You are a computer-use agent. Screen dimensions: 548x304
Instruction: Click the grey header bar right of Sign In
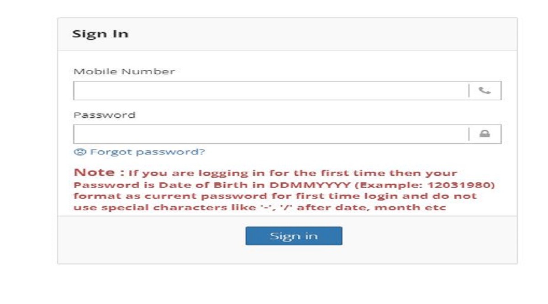pyautogui.click(x=320, y=34)
